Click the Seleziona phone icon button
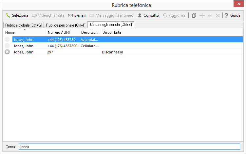Image resolution: width=246 pixels, height=154 pixels. pos(17,15)
